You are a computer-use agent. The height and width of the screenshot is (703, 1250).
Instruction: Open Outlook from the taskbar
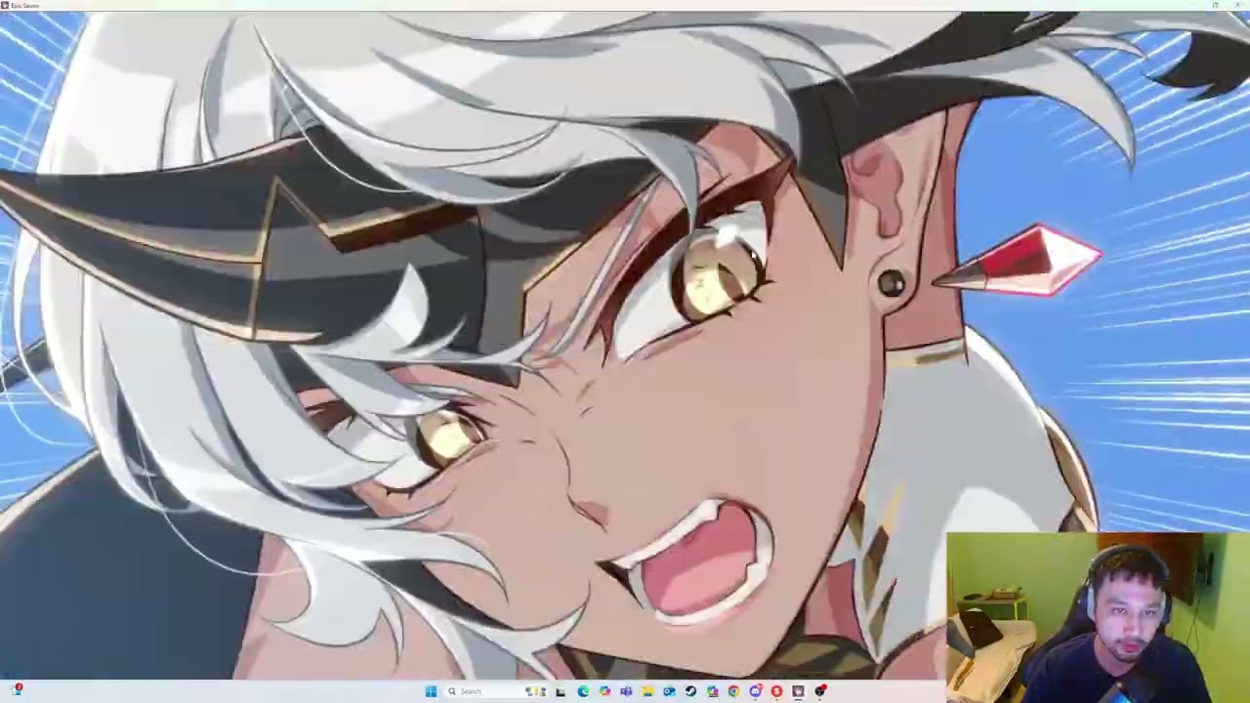tap(669, 691)
